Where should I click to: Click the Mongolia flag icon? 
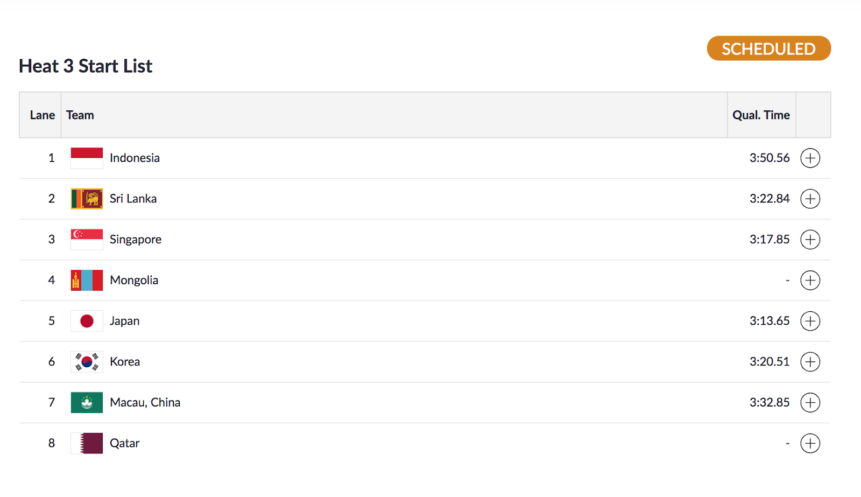[87, 280]
